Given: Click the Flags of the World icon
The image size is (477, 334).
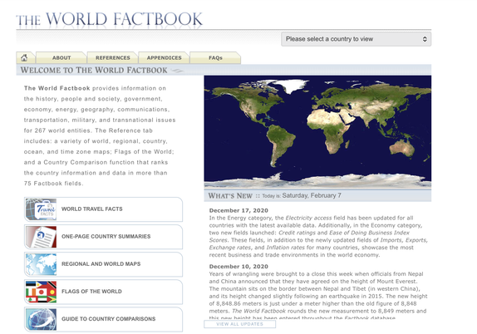Looking at the screenshot, I should pyautogui.click(x=41, y=292).
